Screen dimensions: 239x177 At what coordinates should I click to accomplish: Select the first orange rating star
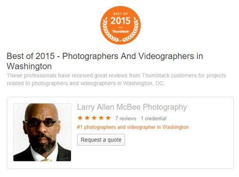(80, 118)
